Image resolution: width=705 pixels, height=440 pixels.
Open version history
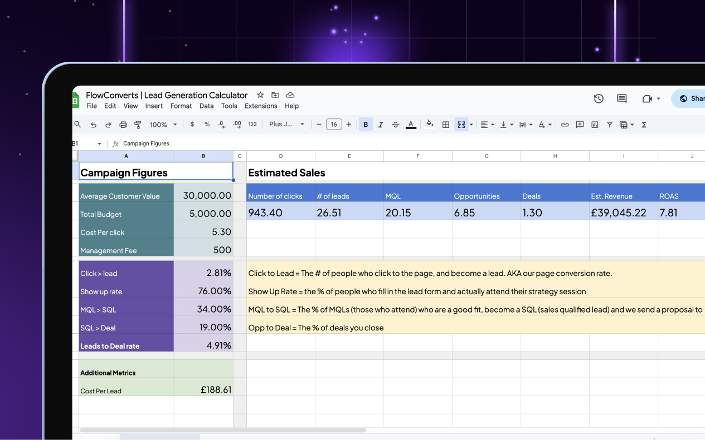599,98
